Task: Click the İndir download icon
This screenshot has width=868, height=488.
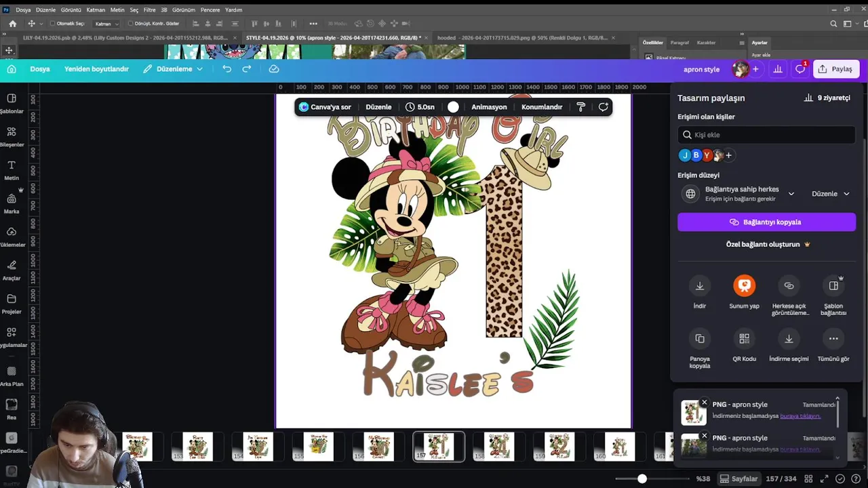Action: pos(700,286)
